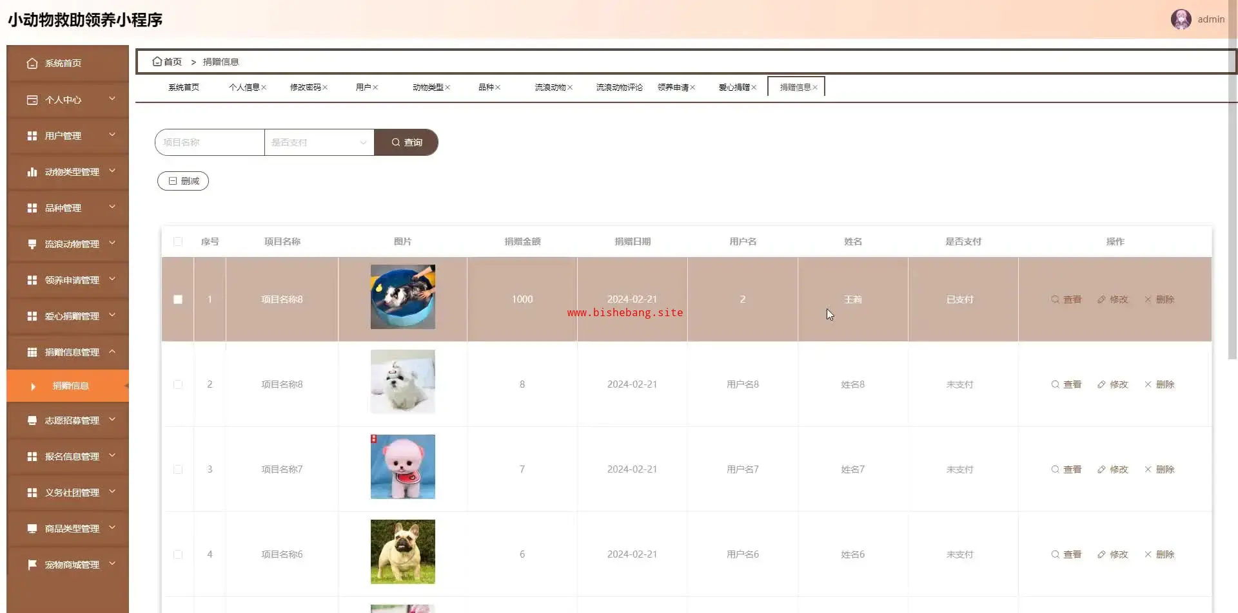Click the 删减 batch delete button
Screen dimensions: 1238x613
point(183,181)
